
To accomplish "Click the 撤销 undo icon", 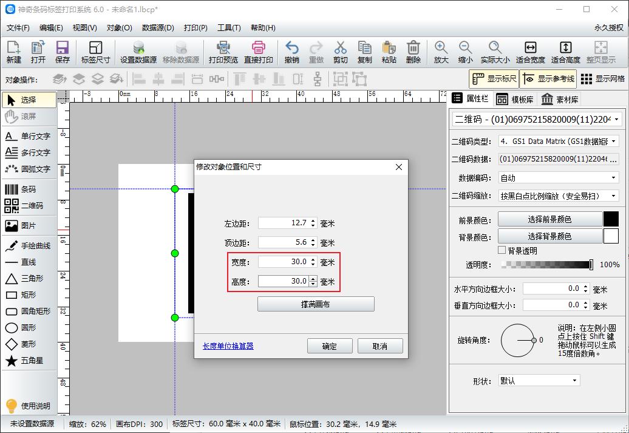I will (291, 51).
